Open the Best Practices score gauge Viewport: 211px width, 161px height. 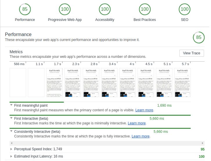coord(145,9)
